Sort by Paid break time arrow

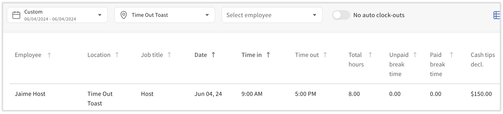tap(451, 55)
